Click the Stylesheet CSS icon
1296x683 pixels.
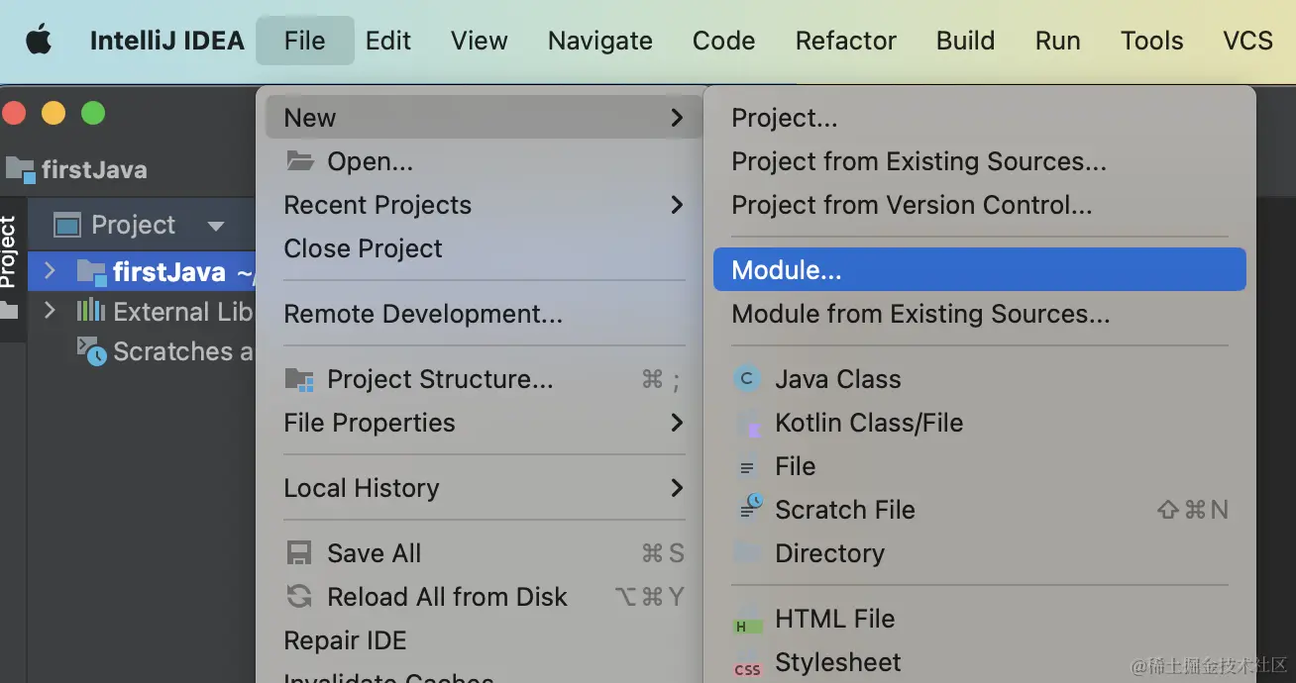coord(747,665)
